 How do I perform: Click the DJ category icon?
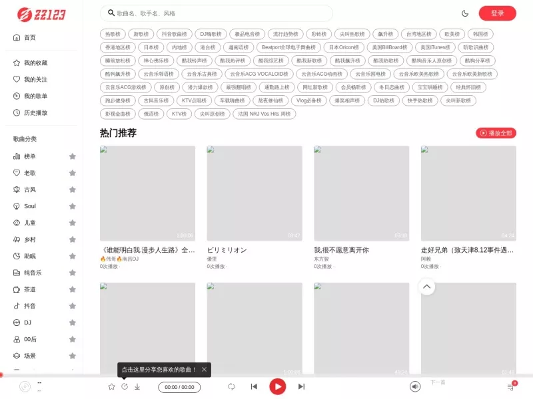17,323
